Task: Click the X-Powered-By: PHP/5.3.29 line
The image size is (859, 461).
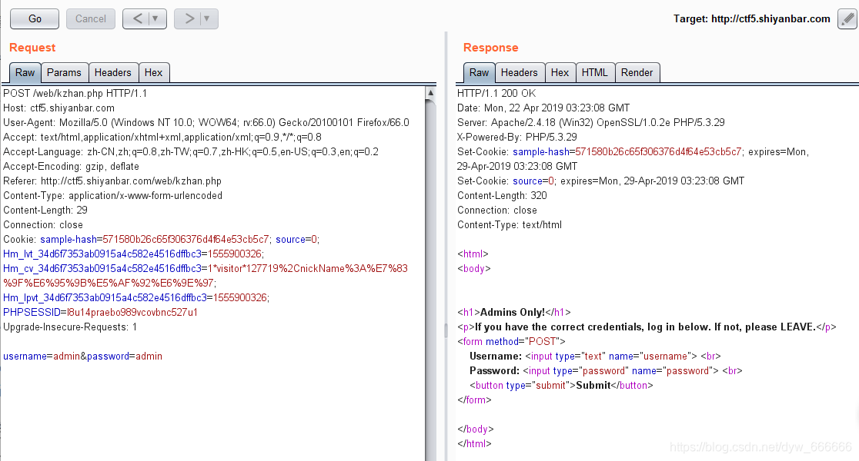Action: tap(517, 138)
